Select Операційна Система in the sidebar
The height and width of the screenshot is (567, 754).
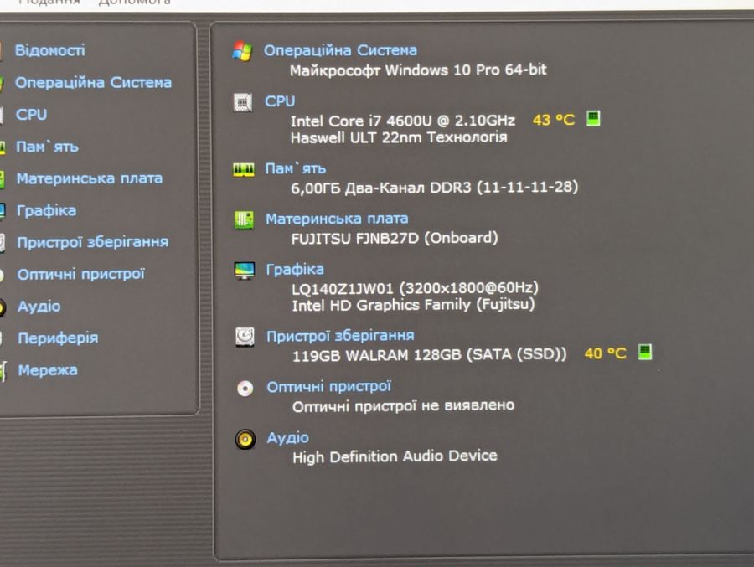click(x=93, y=83)
